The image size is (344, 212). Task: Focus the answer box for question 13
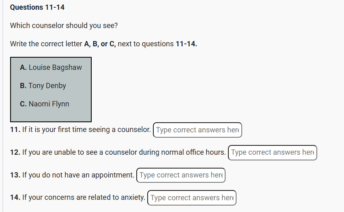[x=181, y=175]
